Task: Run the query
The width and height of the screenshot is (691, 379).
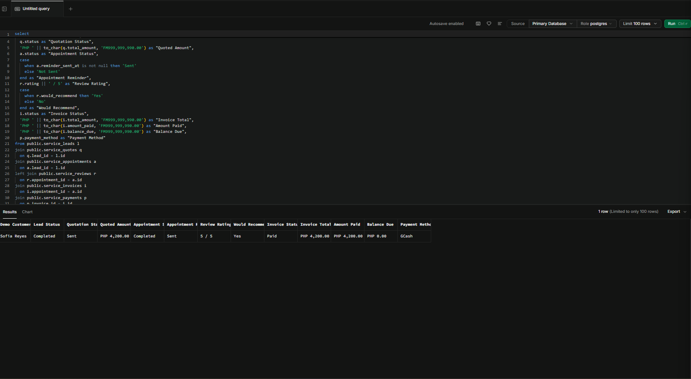Action: point(677,24)
